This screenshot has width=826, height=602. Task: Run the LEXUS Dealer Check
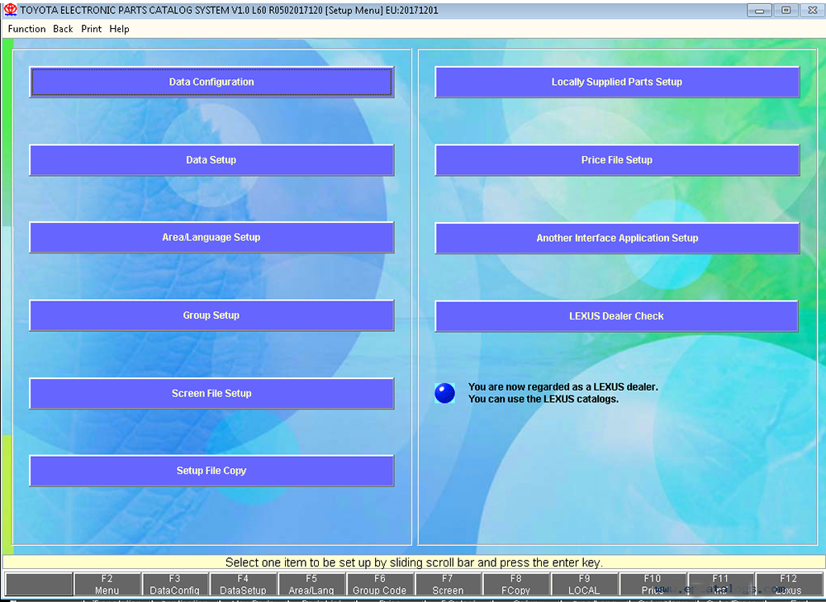click(616, 316)
